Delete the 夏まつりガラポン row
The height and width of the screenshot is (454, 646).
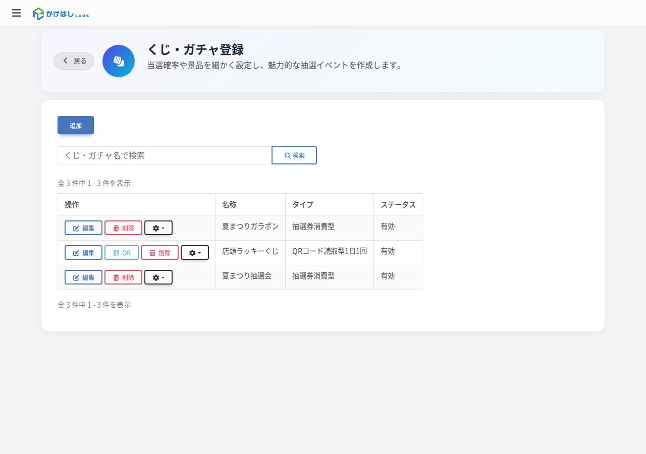point(123,228)
